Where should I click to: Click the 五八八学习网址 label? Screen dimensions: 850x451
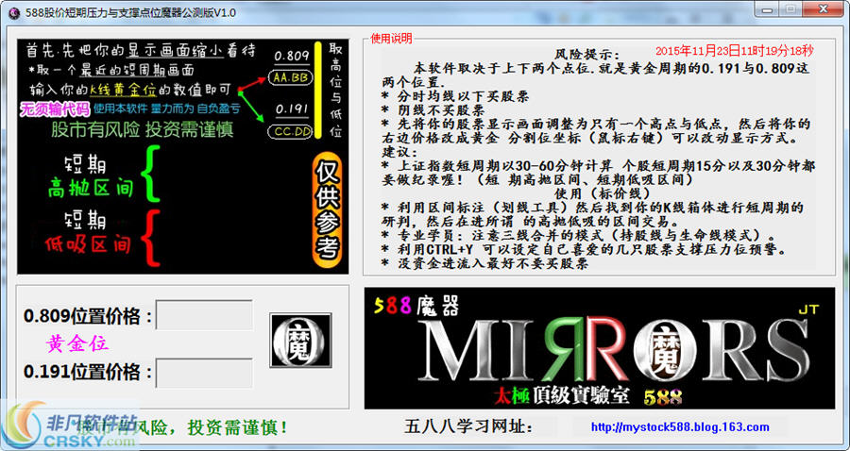tap(468, 426)
